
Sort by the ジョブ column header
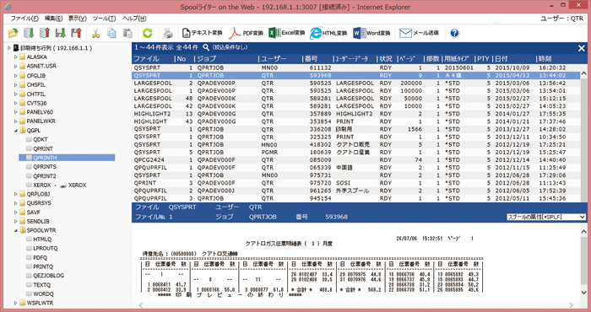[x=207, y=59]
